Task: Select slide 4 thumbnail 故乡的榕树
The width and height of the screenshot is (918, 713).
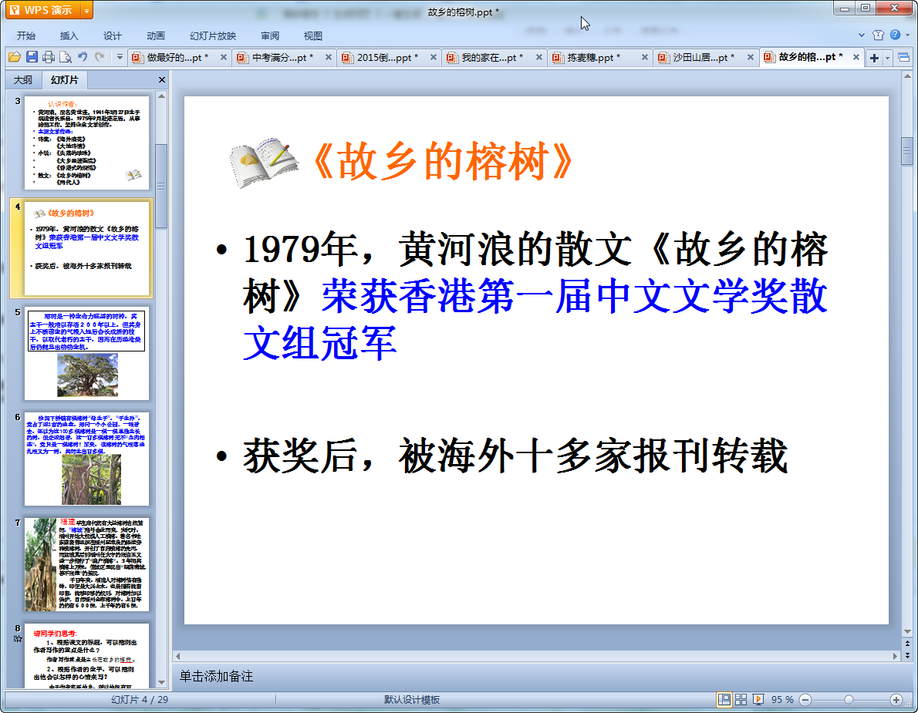Action: point(86,248)
